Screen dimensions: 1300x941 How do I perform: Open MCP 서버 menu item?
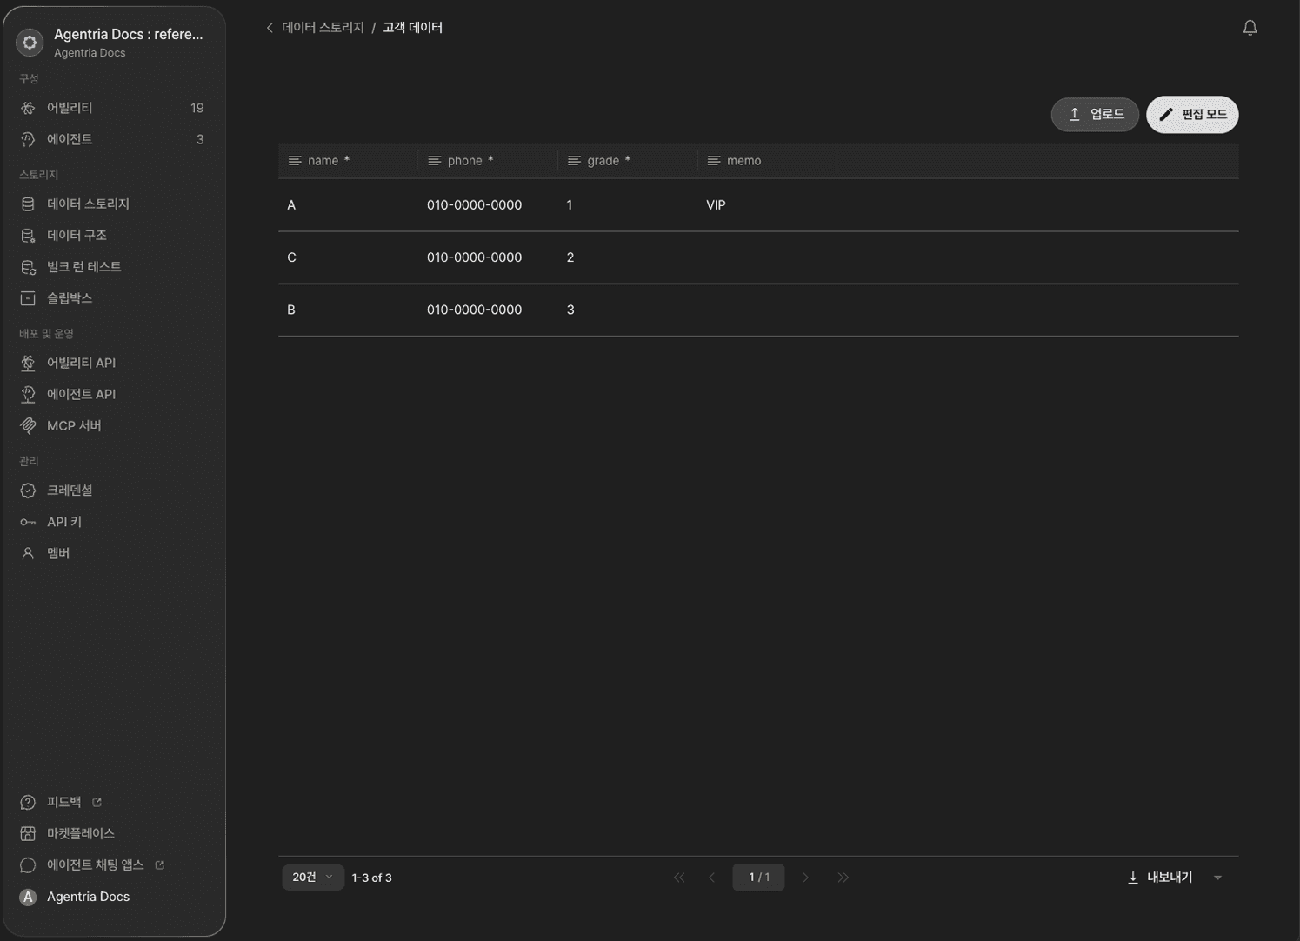113,425
